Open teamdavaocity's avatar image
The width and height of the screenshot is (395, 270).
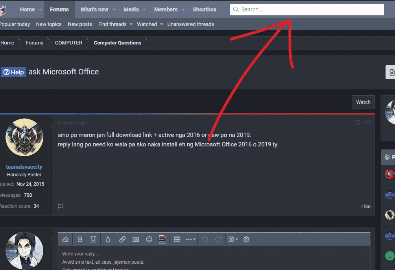point(24,137)
